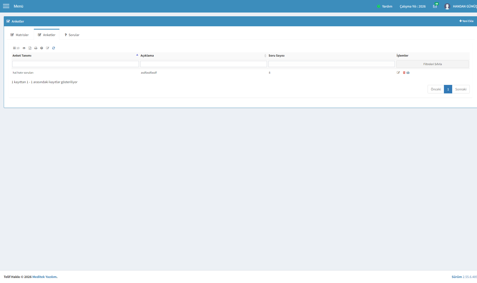
Task: Open the table help question mark icon
Action: [x=42, y=48]
